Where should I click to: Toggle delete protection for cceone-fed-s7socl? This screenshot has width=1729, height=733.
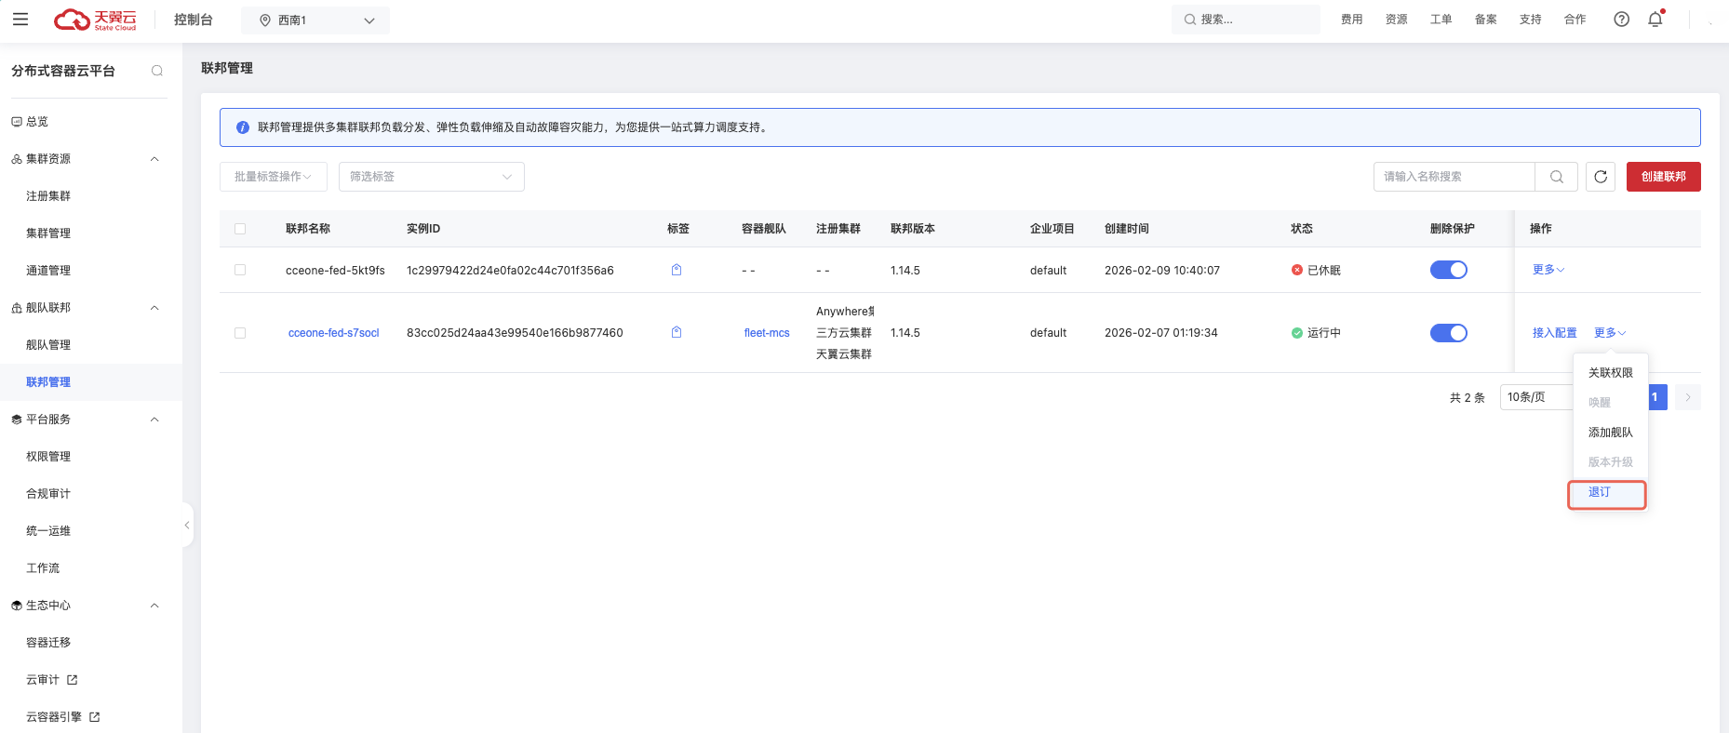(x=1448, y=333)
